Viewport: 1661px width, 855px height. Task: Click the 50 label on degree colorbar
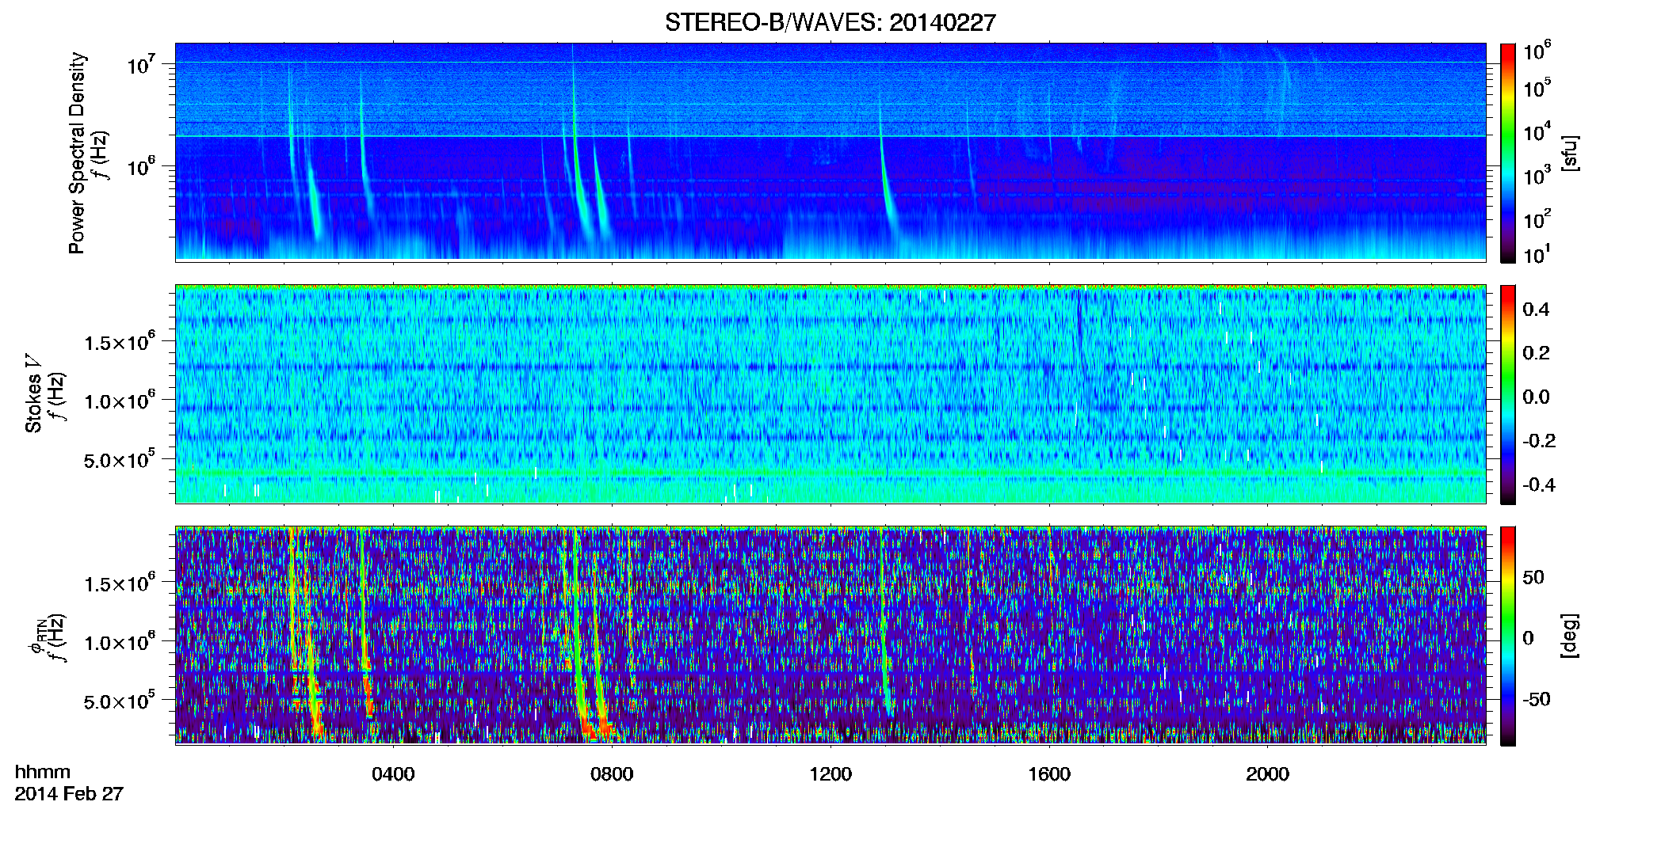(1533, 577)
